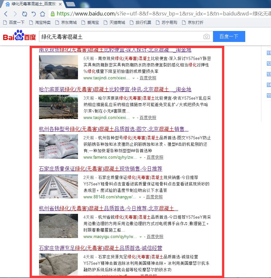Viewport: 271px width, 278px height.
Task: Click the Baidu logo
Action: (19, 35)
